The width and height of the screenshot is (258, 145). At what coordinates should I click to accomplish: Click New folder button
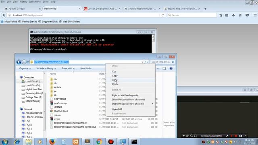pyautogui.click(x=86, y=68)
